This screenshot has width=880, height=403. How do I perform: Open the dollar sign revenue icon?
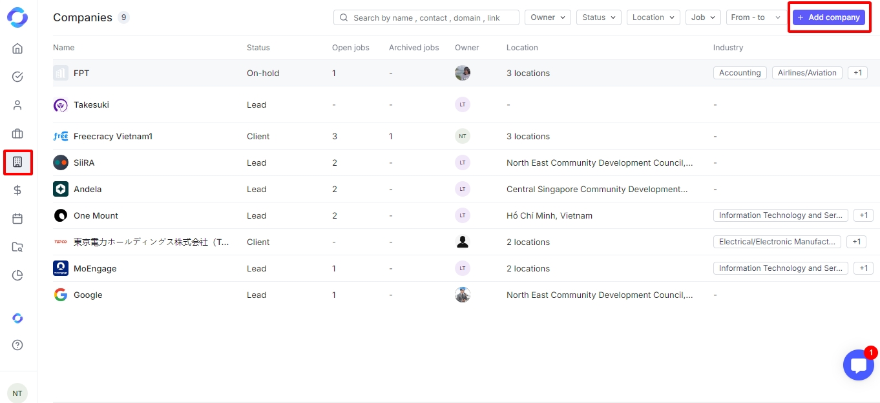click(17, 190)
